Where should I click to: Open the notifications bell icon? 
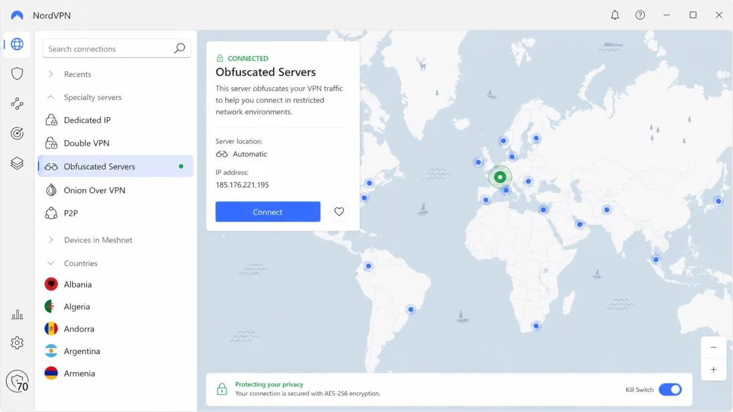click(x=615, y=15)
